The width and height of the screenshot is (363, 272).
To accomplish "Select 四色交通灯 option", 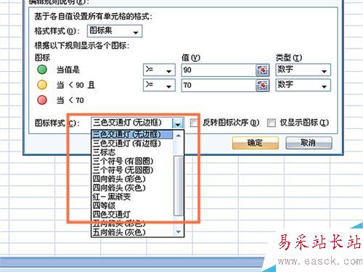I will pos(132,215).
